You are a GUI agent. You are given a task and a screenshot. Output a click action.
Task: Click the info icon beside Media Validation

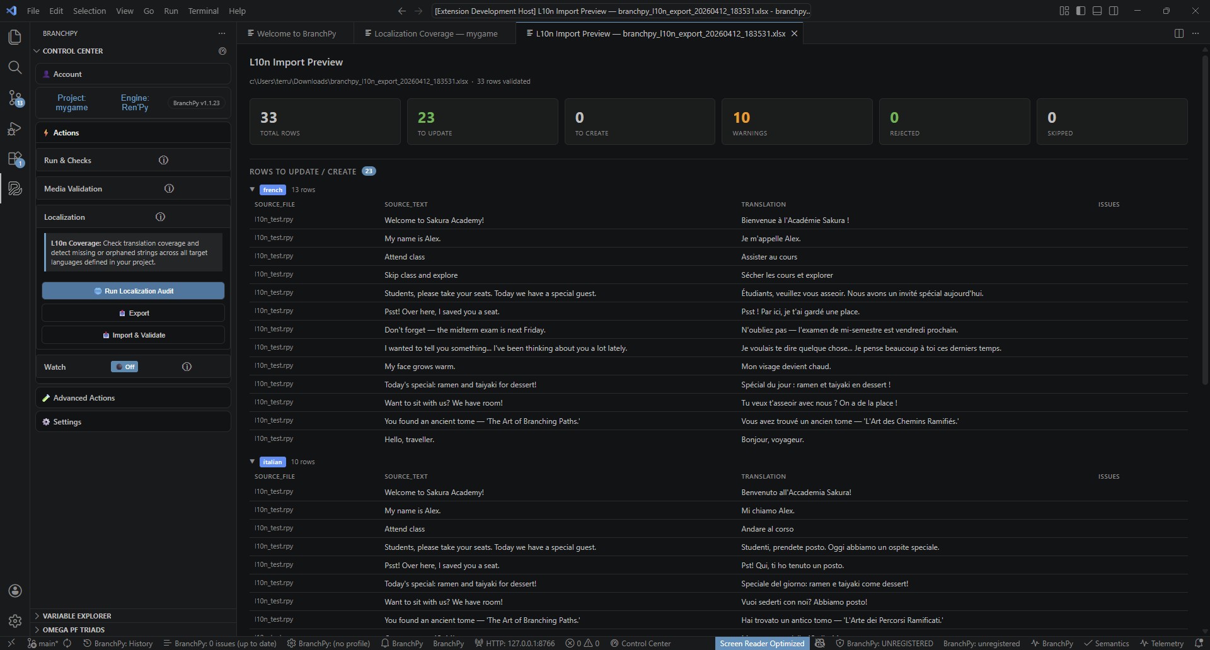point(169,188)
